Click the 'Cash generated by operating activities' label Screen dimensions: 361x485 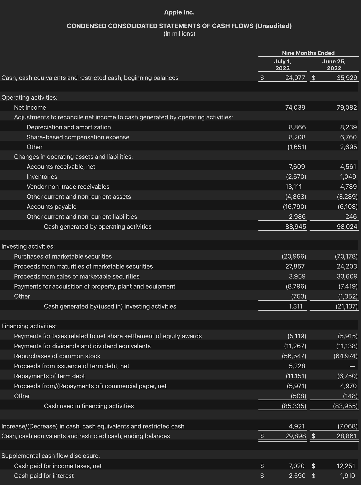coord(98,227)
